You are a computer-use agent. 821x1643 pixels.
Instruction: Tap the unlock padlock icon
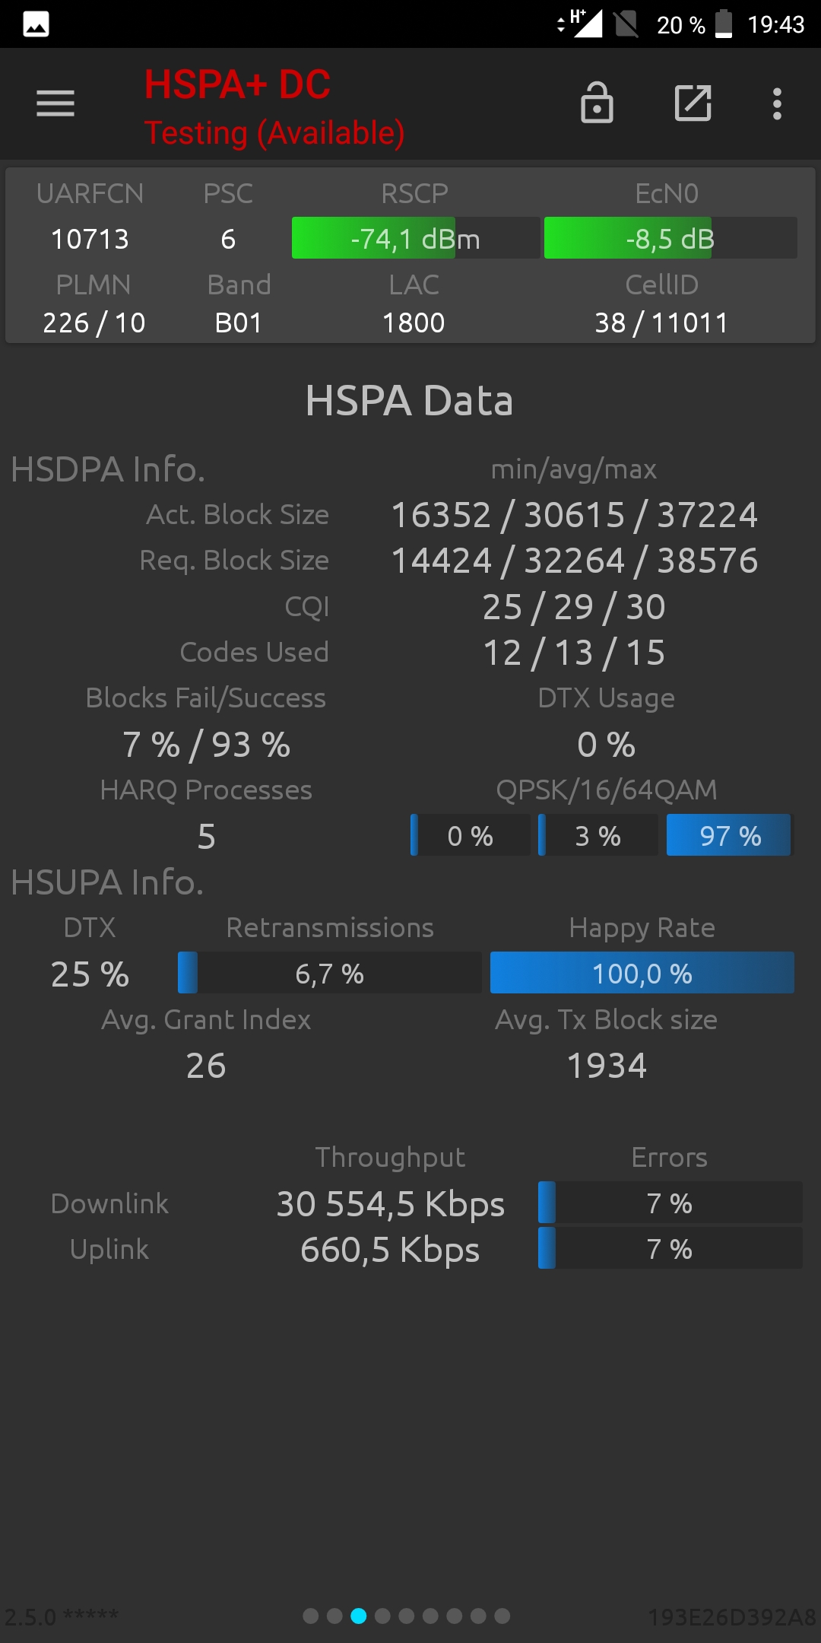pyautogui.click(x=597, y=103)
